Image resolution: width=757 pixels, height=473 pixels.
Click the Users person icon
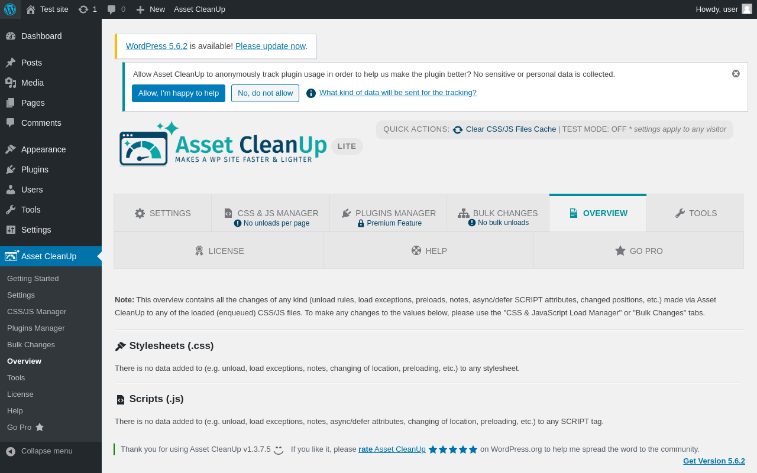point(11,190)
